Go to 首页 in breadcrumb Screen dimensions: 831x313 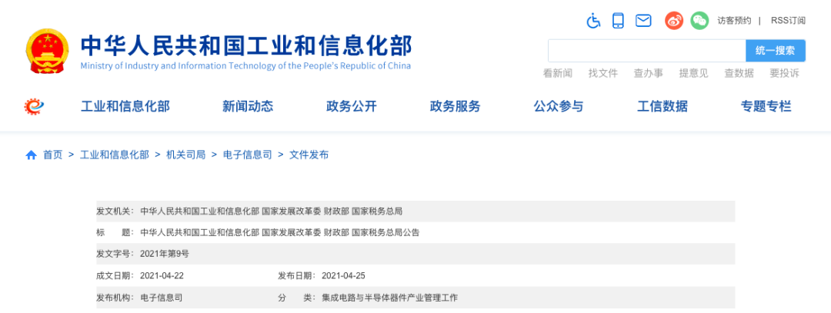pos(52,155)
